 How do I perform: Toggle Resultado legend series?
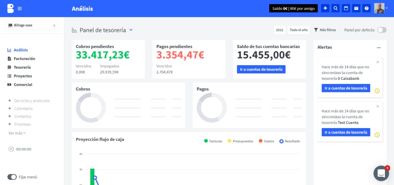pyautogui.click(x=290, y=141)
